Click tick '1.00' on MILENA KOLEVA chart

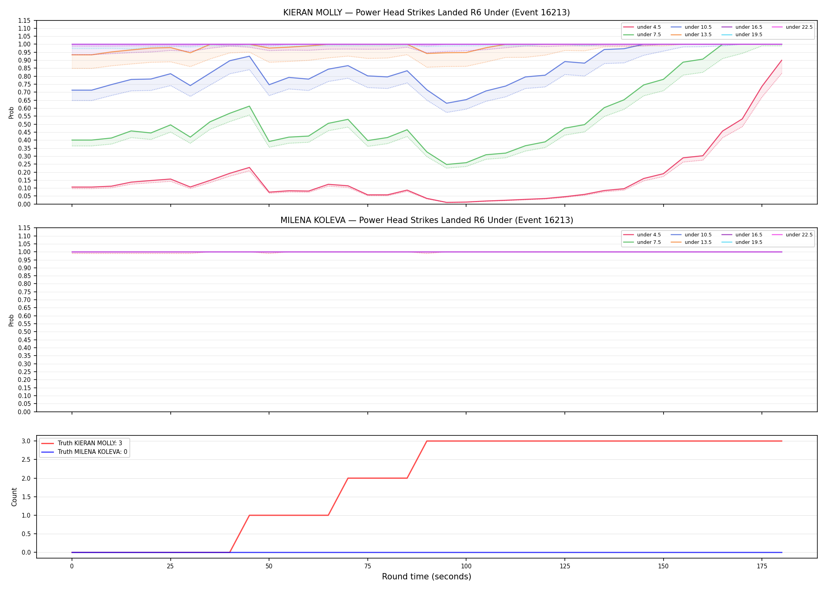tap(24, 252)
